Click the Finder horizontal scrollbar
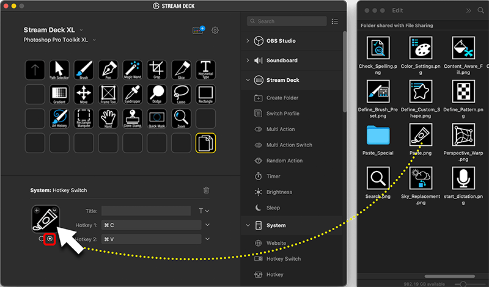 click(x=450, y=276)
